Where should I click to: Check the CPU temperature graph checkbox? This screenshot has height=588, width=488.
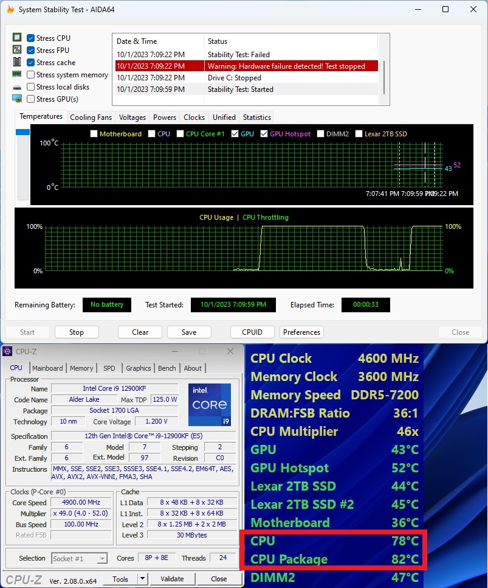(152, 134)
